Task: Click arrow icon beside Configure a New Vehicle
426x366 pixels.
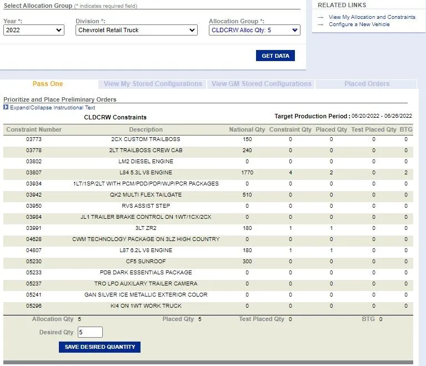Action: click(320, 24)
